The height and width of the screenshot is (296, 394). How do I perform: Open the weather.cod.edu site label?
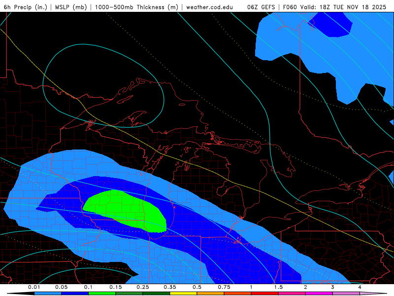(209, 7)
